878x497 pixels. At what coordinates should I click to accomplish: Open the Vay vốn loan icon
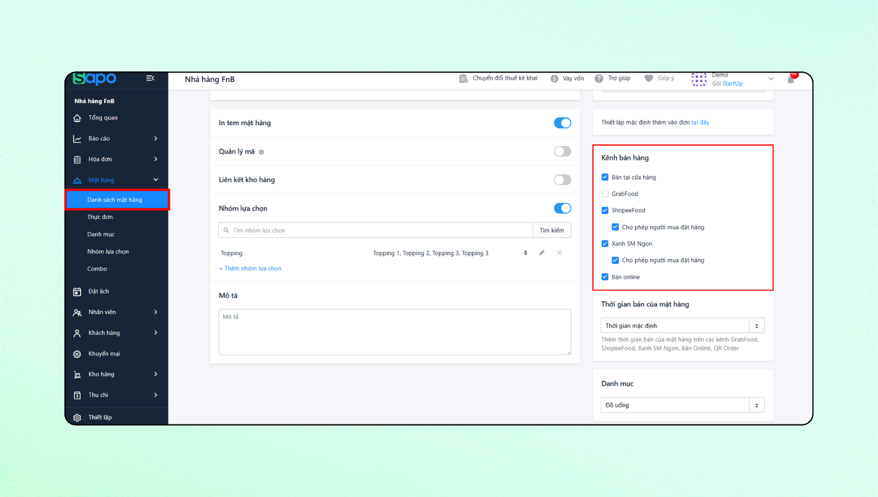click(554, 78)
